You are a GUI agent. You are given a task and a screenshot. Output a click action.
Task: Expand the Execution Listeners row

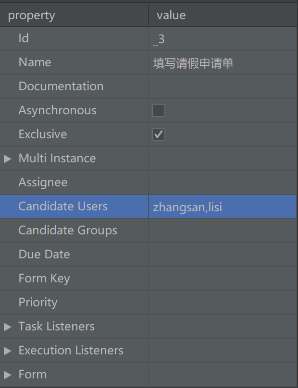[x=7, y=351]
